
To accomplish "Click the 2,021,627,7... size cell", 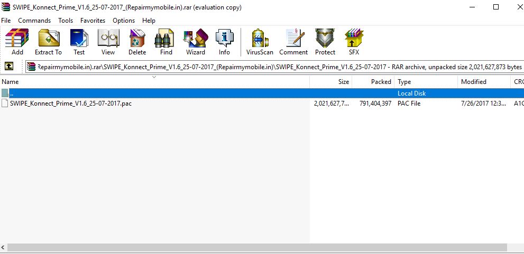I will point(332,104).
